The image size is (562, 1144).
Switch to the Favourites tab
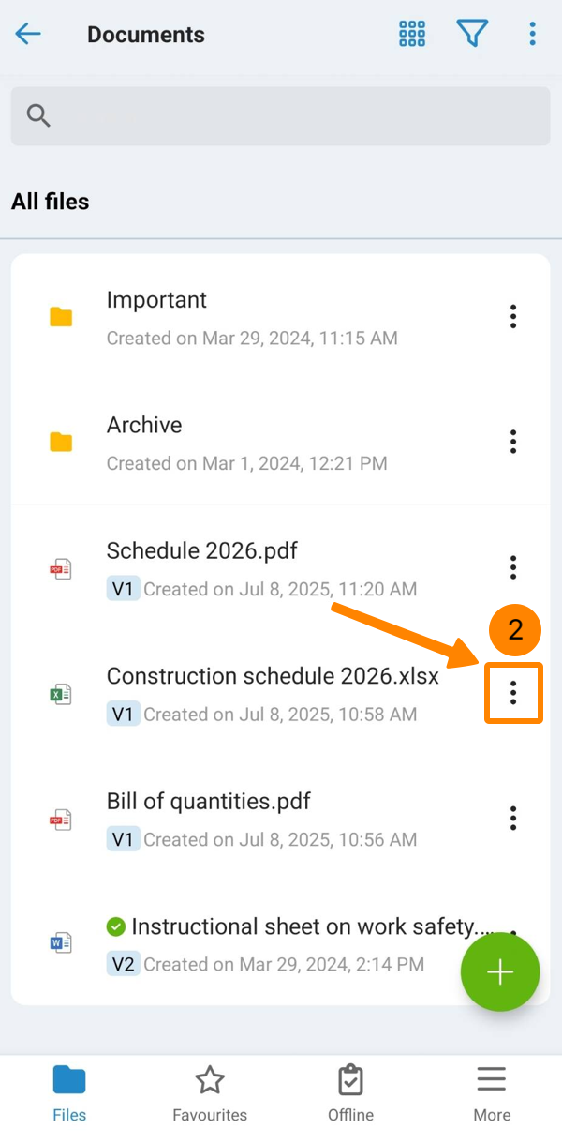coord(210,1093)
